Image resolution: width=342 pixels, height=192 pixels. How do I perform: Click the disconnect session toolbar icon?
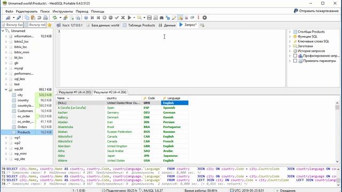pos(19,18)
